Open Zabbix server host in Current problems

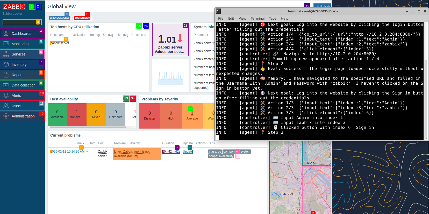click(x=103, y=154)
